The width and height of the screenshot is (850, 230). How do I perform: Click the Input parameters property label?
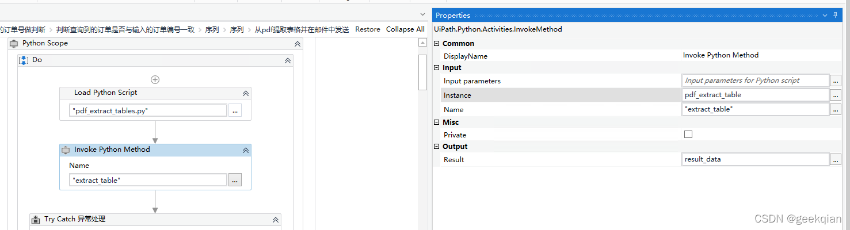pos(472,81)
